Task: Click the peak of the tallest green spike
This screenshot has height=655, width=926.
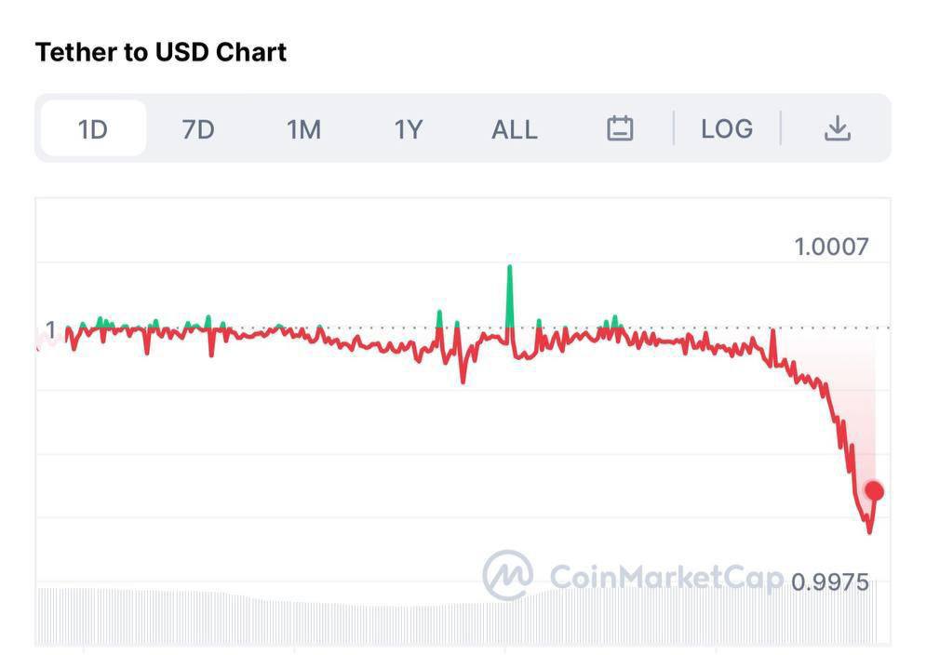Action: tap(510, 268)
